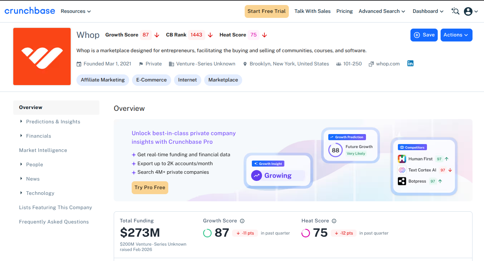Open Lists Featuring This Company
Image resolution: width=484 pixels, height=261 pixels.
[x=56, y=207]
